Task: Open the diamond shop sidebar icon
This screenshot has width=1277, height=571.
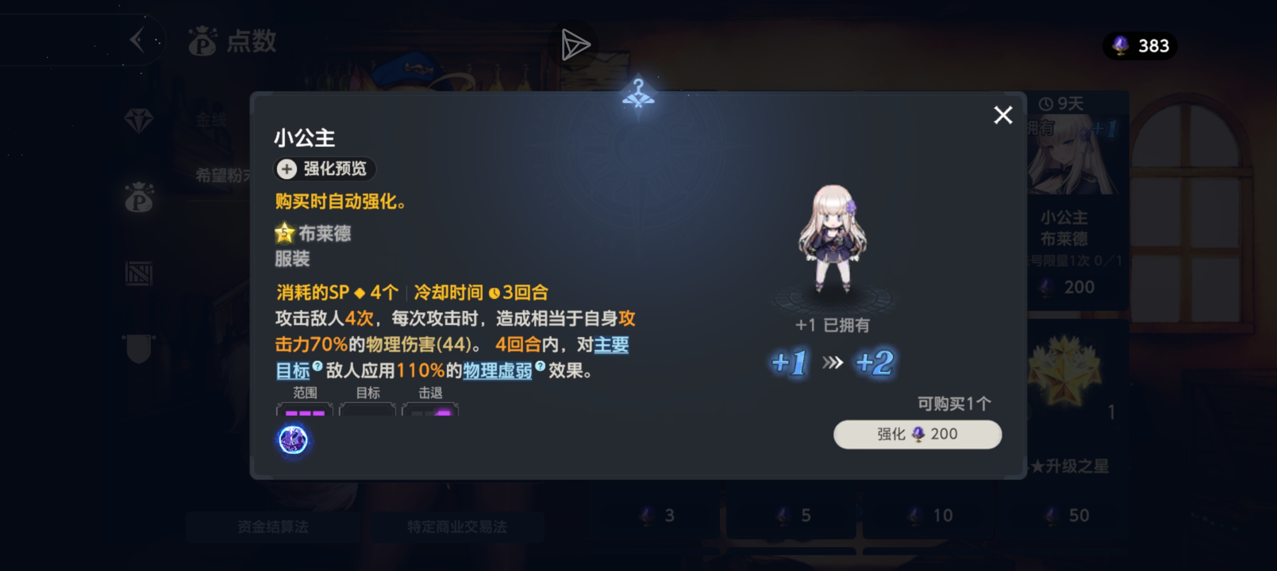Action: click(x=138, y=121)
